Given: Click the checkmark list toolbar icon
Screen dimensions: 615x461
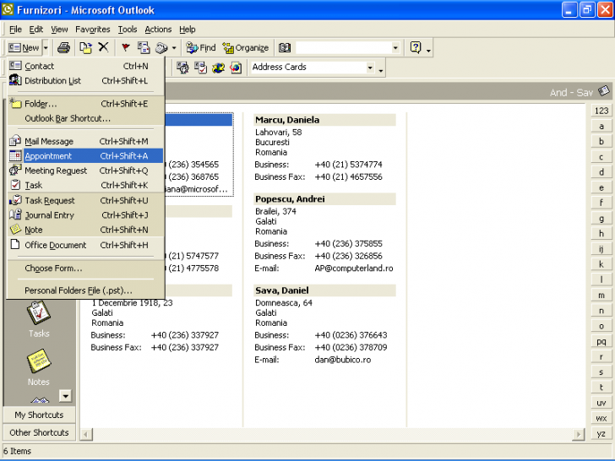Looking at the screenshot, I should pos(200,68).
